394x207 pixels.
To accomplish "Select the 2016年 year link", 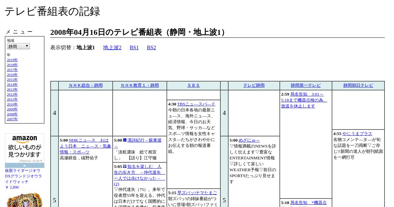I will tap(12, 75).
